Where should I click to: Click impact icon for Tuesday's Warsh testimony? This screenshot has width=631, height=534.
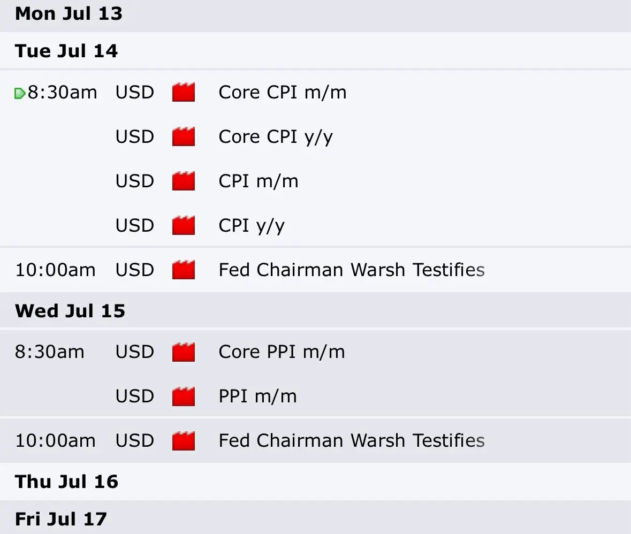(184, 270)
